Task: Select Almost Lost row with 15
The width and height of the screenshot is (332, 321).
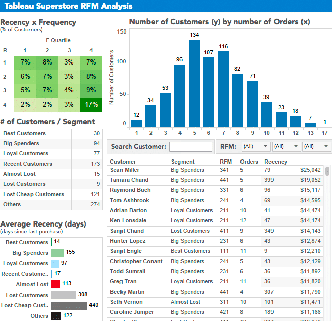Action: click(x=51, y=174)
